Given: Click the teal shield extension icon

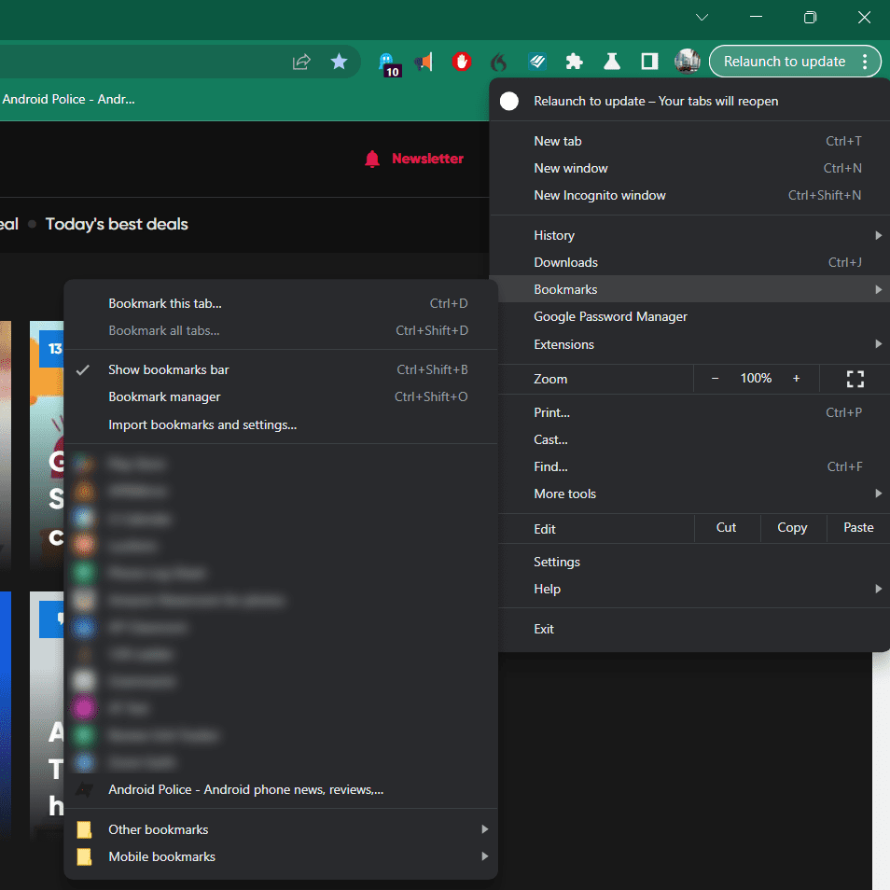Looking at the screenshot, I should click(x=536, y=61).
